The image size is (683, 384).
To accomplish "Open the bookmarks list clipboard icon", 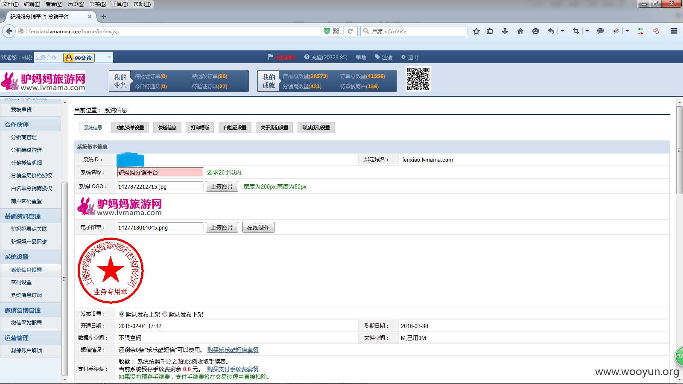I will (490, 31).
